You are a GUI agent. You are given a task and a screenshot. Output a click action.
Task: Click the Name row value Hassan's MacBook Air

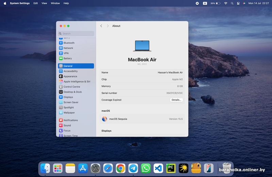[170, 73]
